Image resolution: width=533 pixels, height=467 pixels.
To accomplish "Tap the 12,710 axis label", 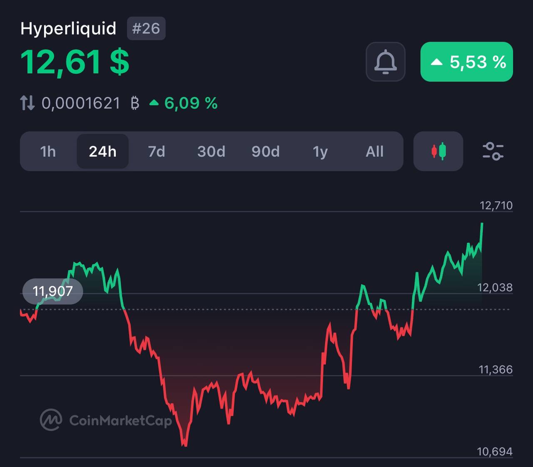I will click(496, 205).
